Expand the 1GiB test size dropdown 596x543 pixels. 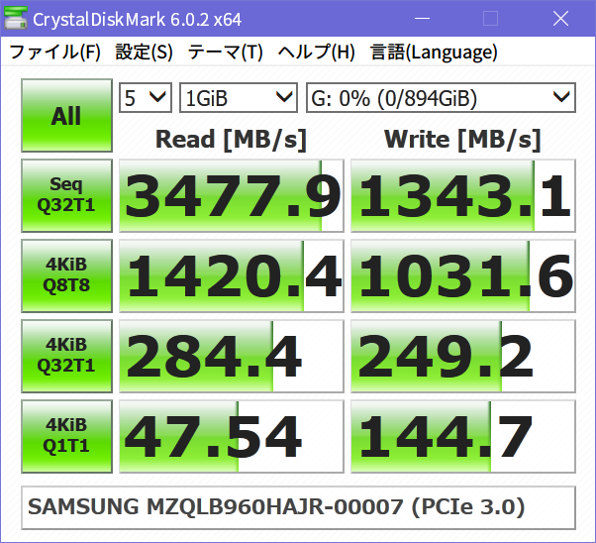click(239, 97)
